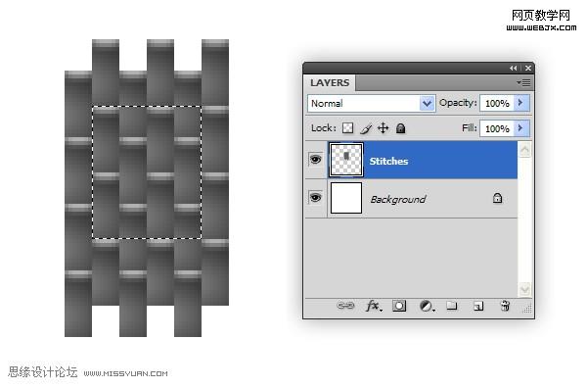Click the delete layer trash icon
The width and height of the screenshot is (587, 388).
point(505,306)
